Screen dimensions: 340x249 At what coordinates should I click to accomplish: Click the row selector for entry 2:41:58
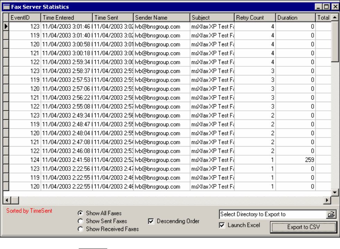point(6,160)
